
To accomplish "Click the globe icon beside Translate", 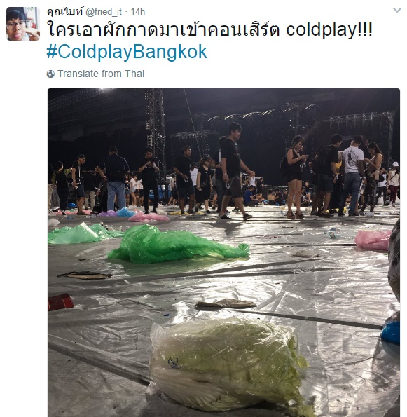I will coord(50,74).
